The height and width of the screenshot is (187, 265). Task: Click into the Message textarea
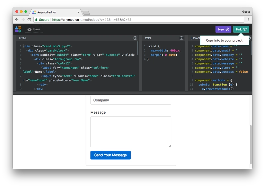click(x=131, y=132)
